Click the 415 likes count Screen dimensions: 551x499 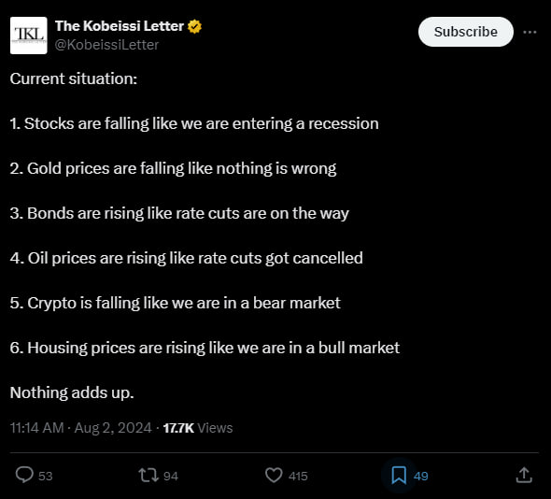(298, 477)
